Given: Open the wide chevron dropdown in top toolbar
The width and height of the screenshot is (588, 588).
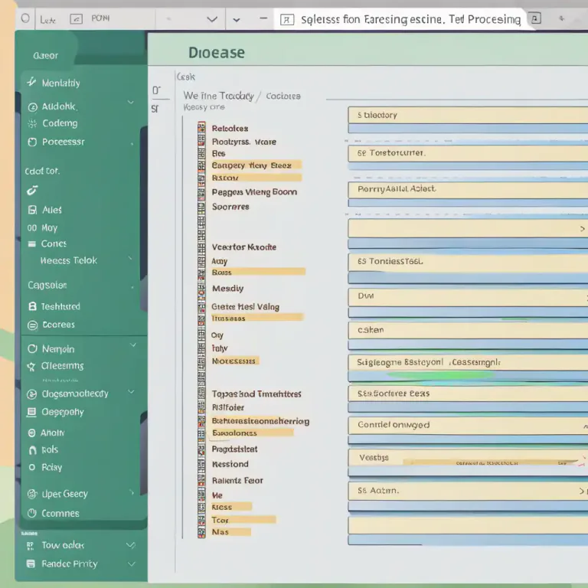Looking at the screenshot, I should [x=212, y=19].
